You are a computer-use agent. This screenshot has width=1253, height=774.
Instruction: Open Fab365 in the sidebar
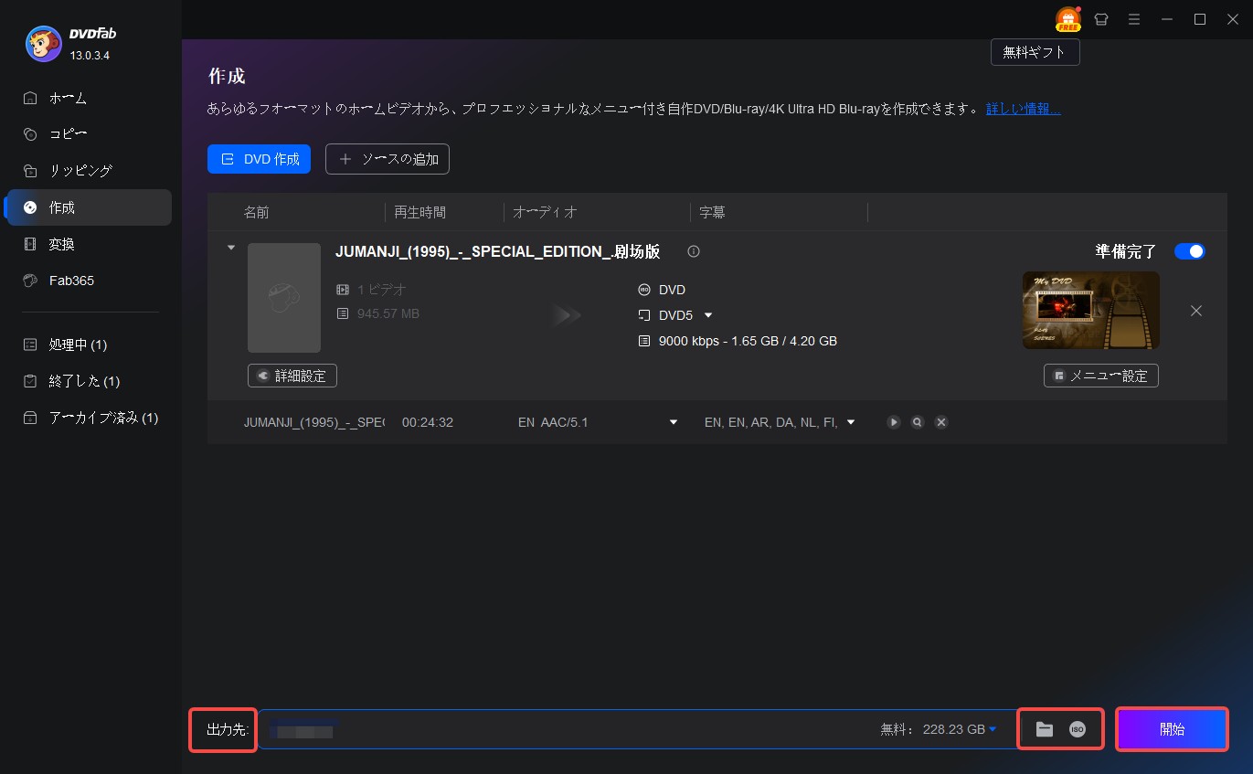pos(89,281)
